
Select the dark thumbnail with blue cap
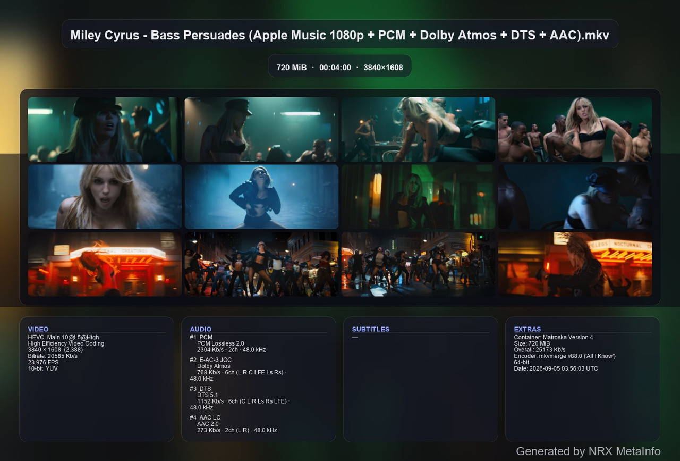click(575, 197)
